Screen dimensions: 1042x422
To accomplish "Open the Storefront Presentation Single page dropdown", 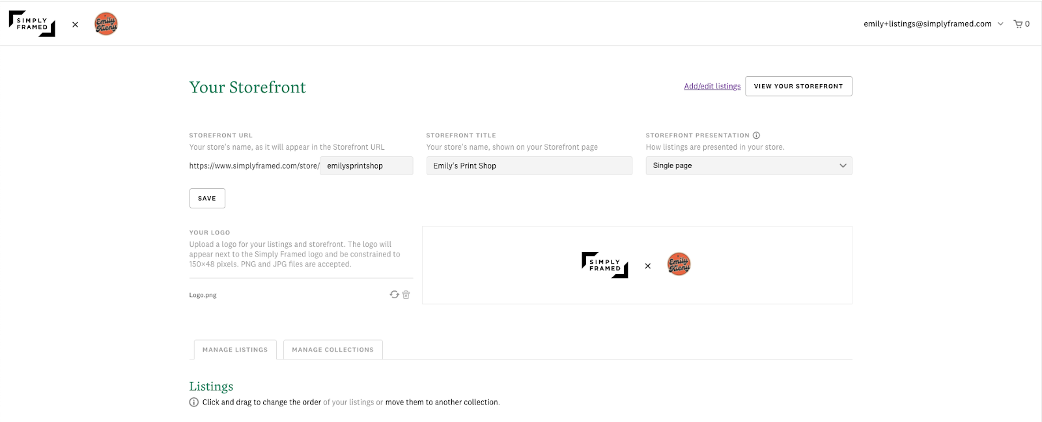I will point(749,165).
